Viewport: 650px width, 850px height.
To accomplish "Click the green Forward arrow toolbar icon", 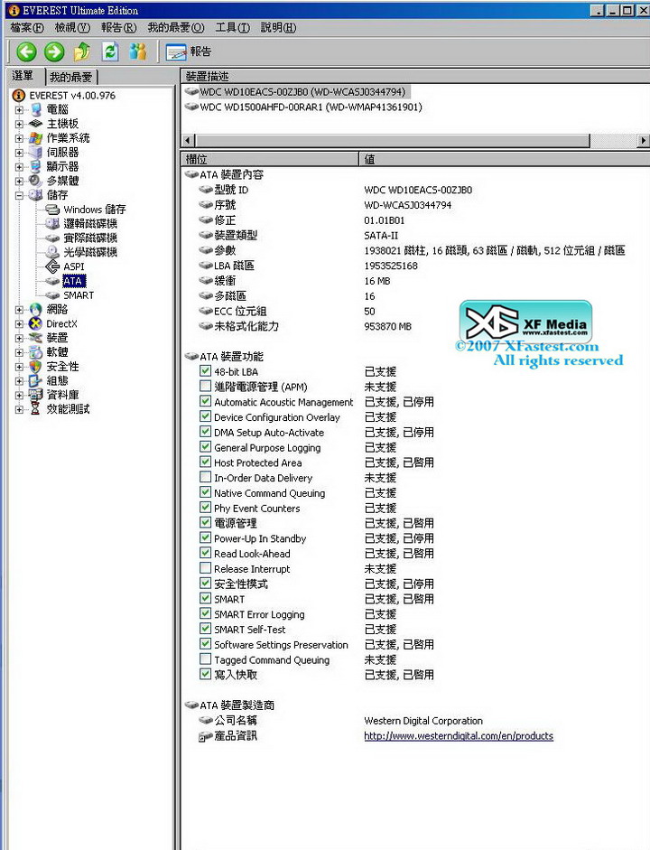I will [53, 52].
